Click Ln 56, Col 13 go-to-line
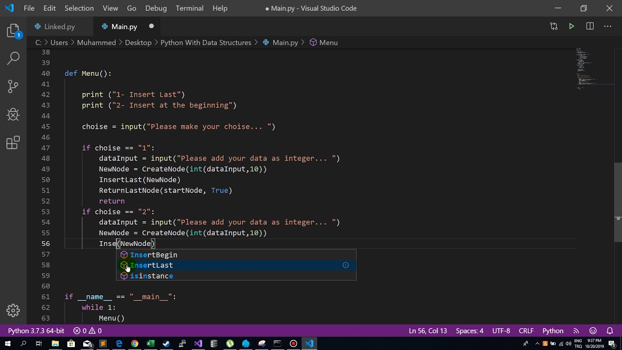Screen dimensions: 622x350 point(428,331)
